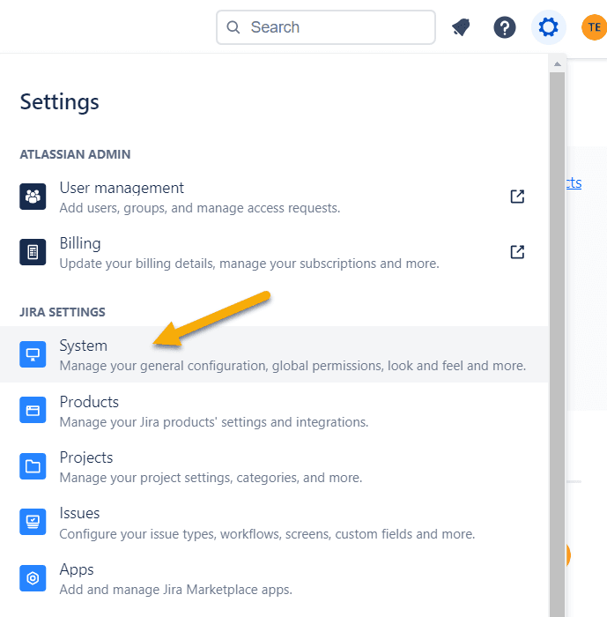Click 'Add users, groups, and manage access requests.' text

(x=200, y=208)
